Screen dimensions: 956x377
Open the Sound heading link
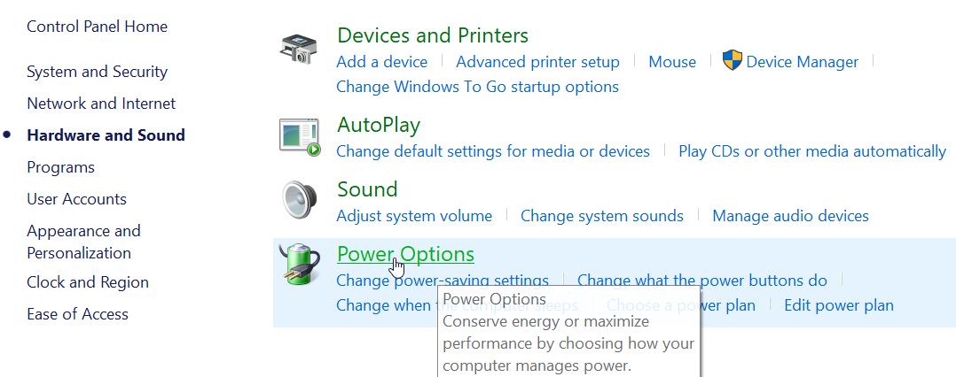pos(367,189)
